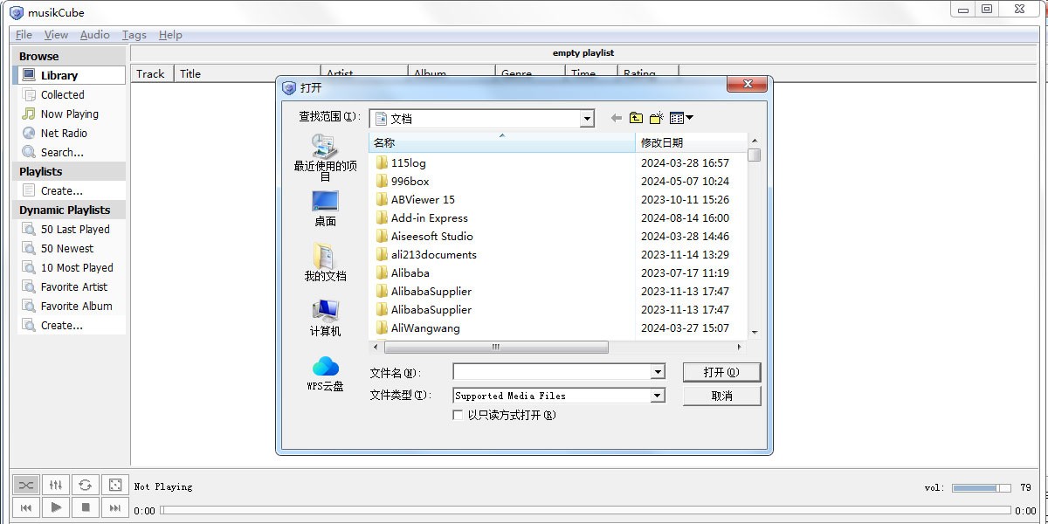Viewport: 1048px width, 524px height.
Task: Open the Audio menu
Action: click(x=94, y=35)
